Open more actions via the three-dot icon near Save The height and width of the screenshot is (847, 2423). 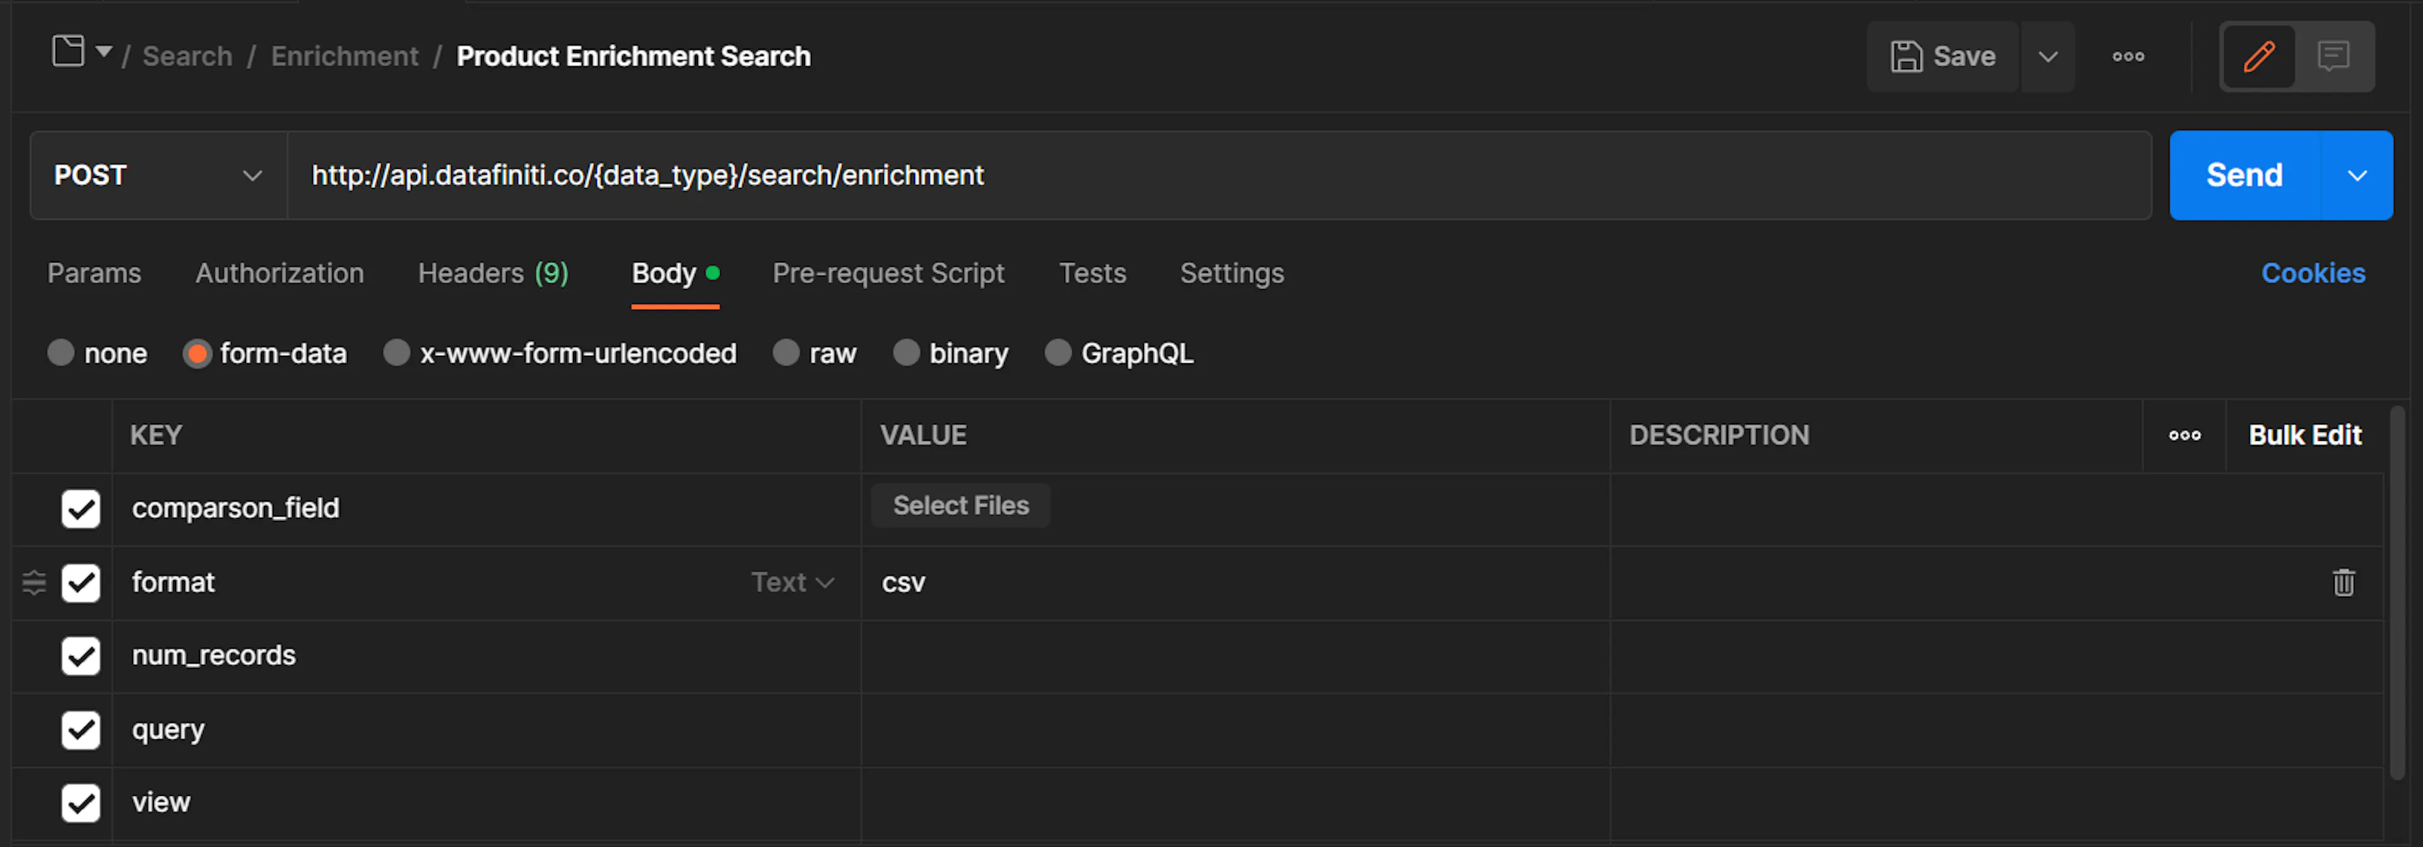coord(2128,56)
